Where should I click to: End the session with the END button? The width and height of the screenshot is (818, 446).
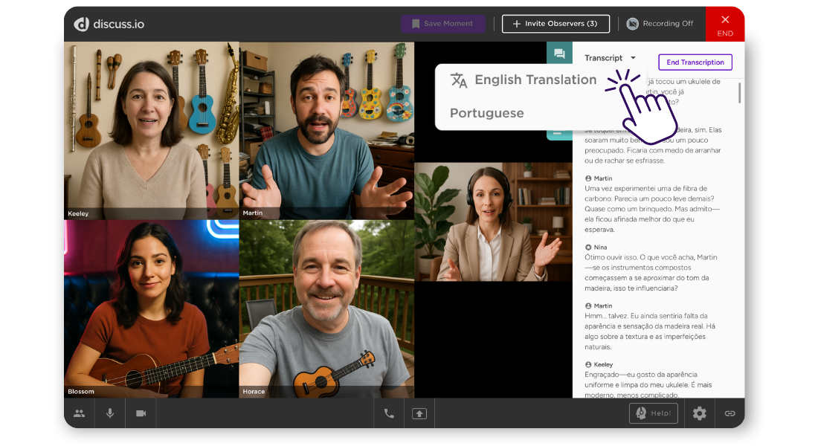click(x=725, y=25)
